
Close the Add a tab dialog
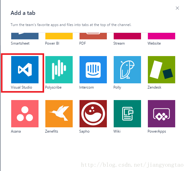click(x=177, y=8)
